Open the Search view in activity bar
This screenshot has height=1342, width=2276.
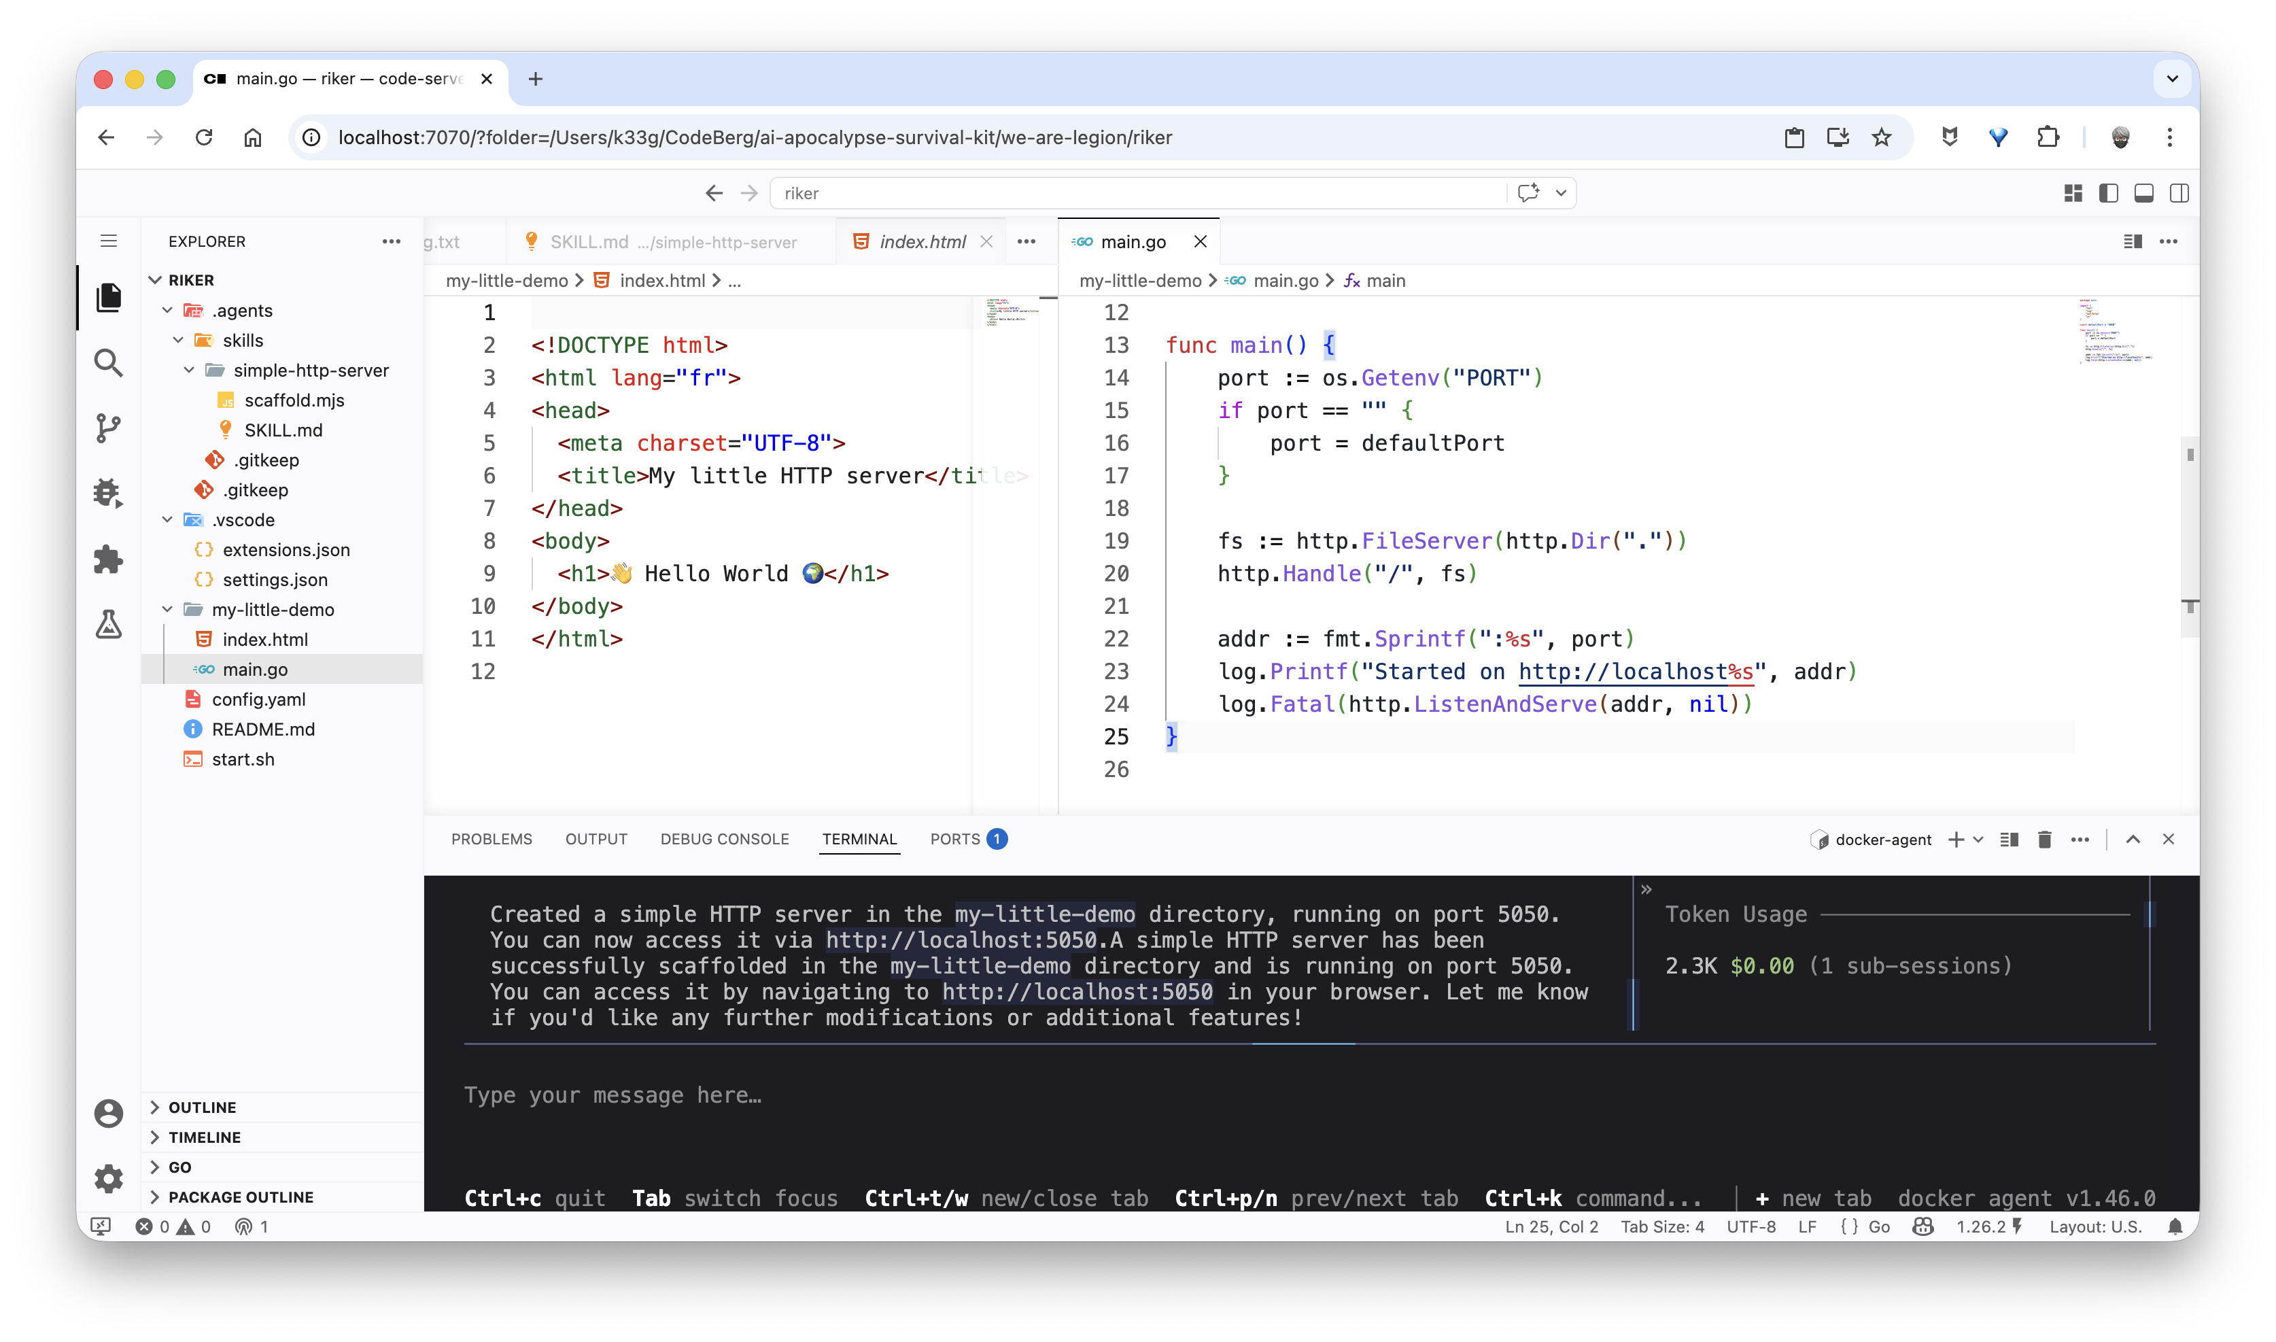tap(109, 364)
